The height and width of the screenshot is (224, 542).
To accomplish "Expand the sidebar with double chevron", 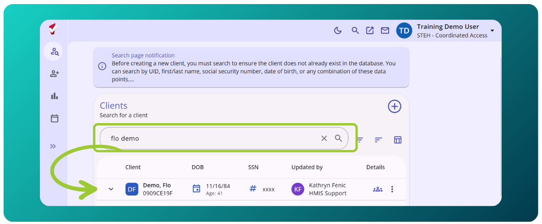I will tap(53, 146).
